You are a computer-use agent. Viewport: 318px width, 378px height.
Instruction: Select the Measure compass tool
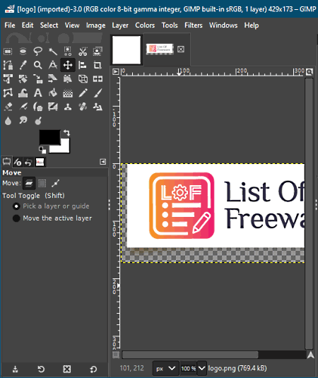coord(53,65)
